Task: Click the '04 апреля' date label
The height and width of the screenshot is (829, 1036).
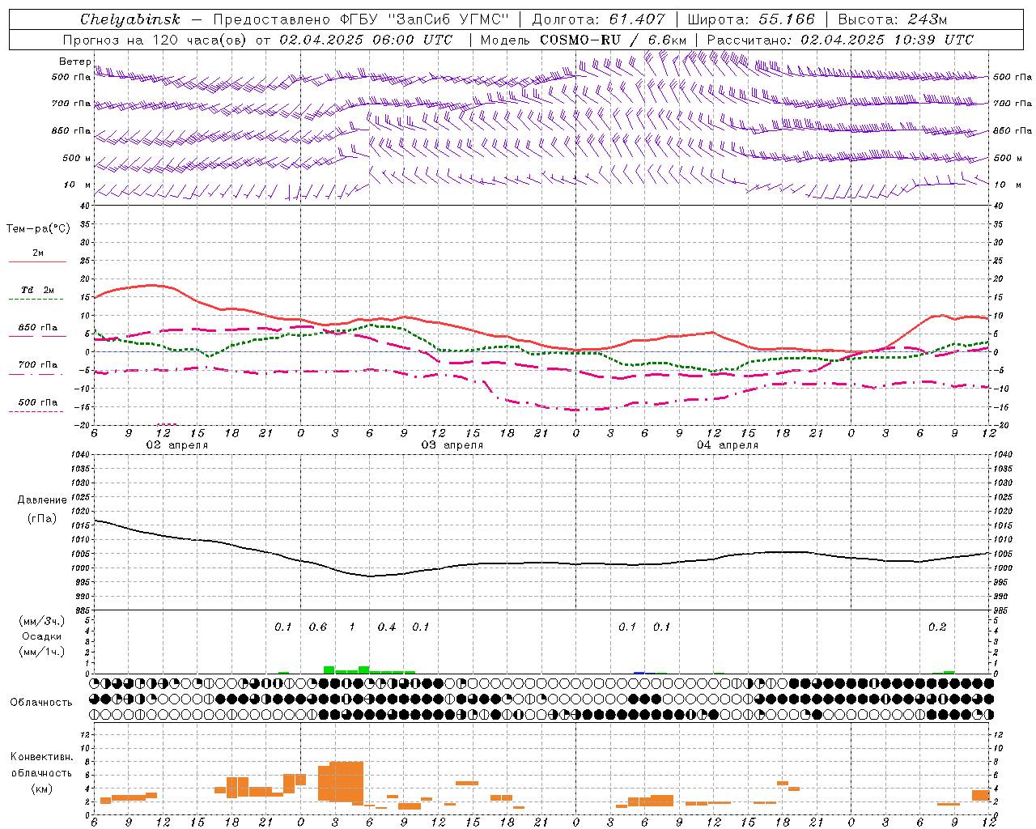Action: tap(727, 445)
